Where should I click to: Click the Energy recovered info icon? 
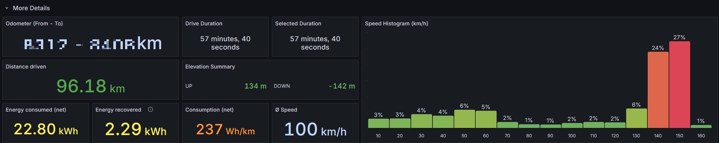150,109
